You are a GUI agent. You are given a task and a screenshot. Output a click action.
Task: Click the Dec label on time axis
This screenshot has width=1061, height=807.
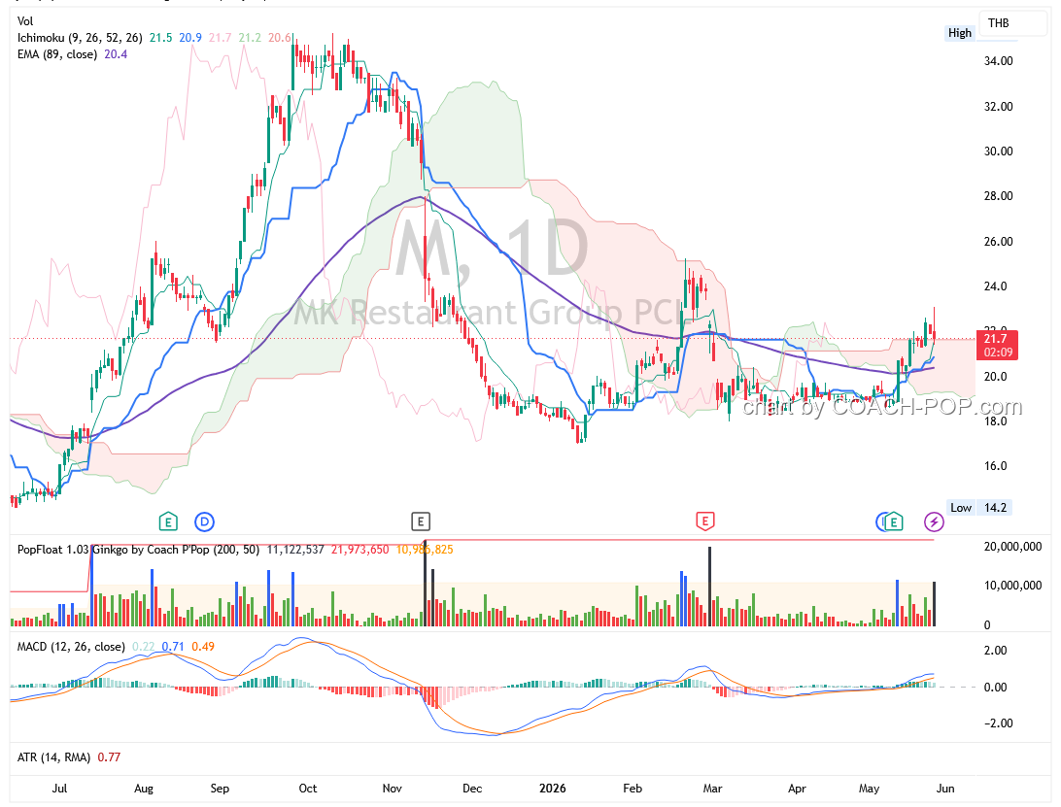pyautogui.click(x=472, y=789)
